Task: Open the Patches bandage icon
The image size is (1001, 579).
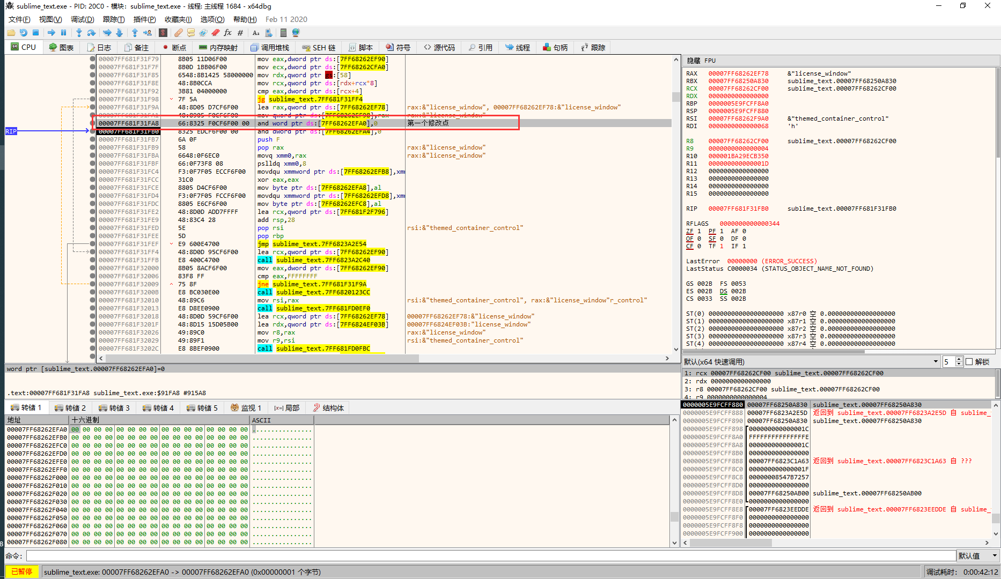Action: click(179, 33)
